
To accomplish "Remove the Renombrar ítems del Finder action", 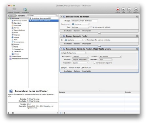I will 137,49.
